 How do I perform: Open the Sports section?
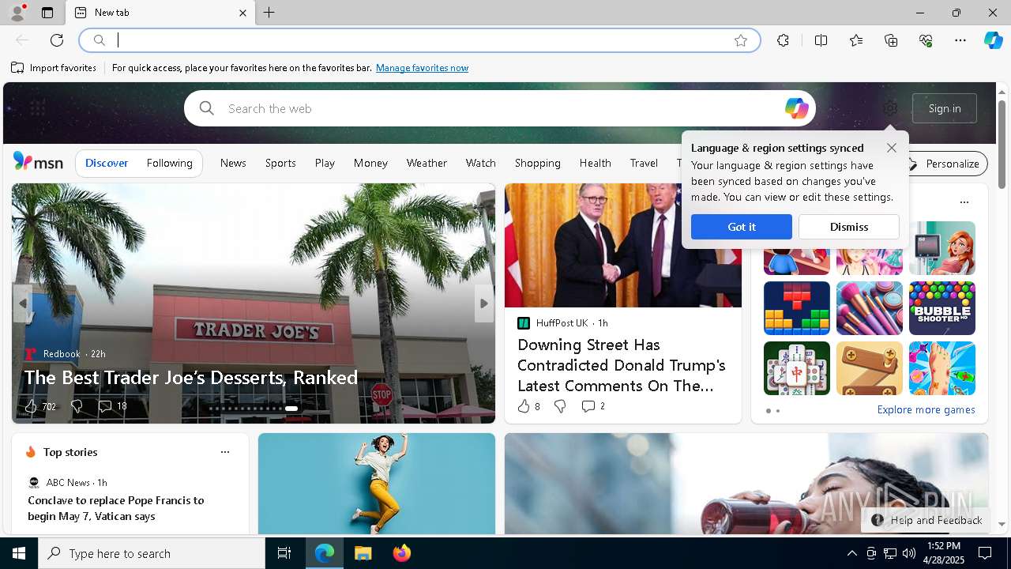(280, 163)
